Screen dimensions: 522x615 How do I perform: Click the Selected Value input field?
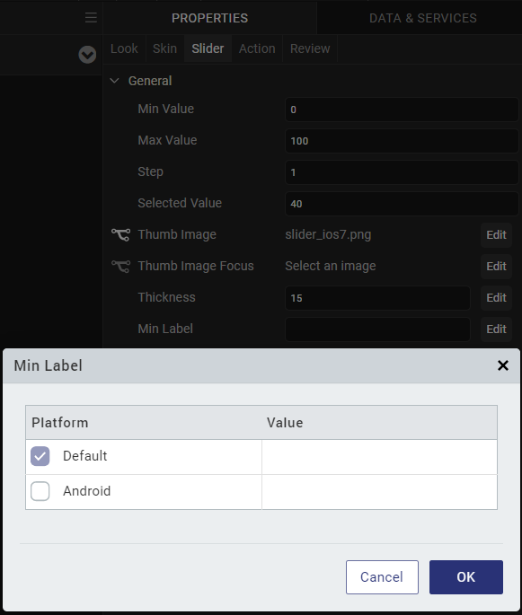coord(402,204)
